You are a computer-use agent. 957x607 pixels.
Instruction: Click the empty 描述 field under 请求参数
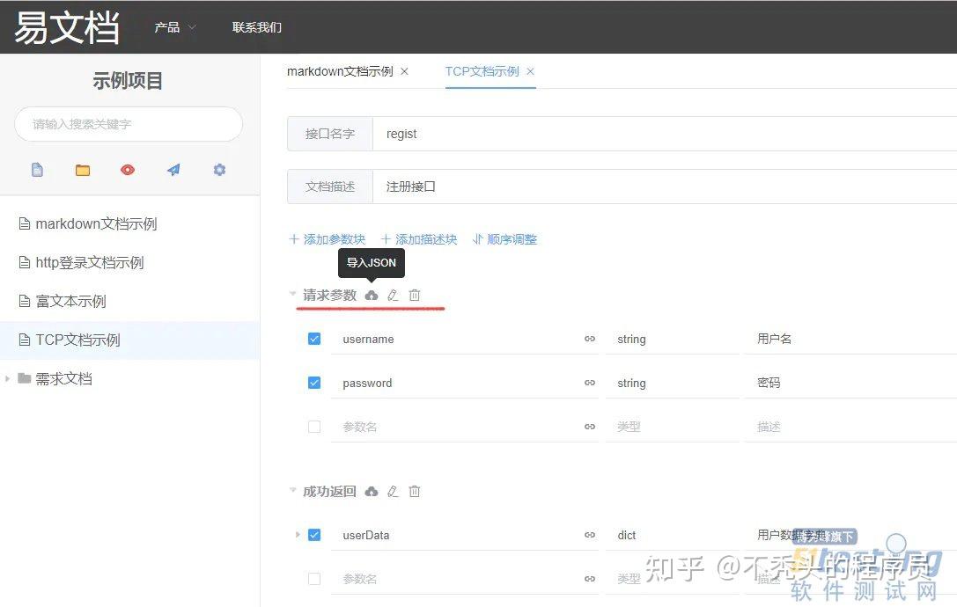point(851,427)
